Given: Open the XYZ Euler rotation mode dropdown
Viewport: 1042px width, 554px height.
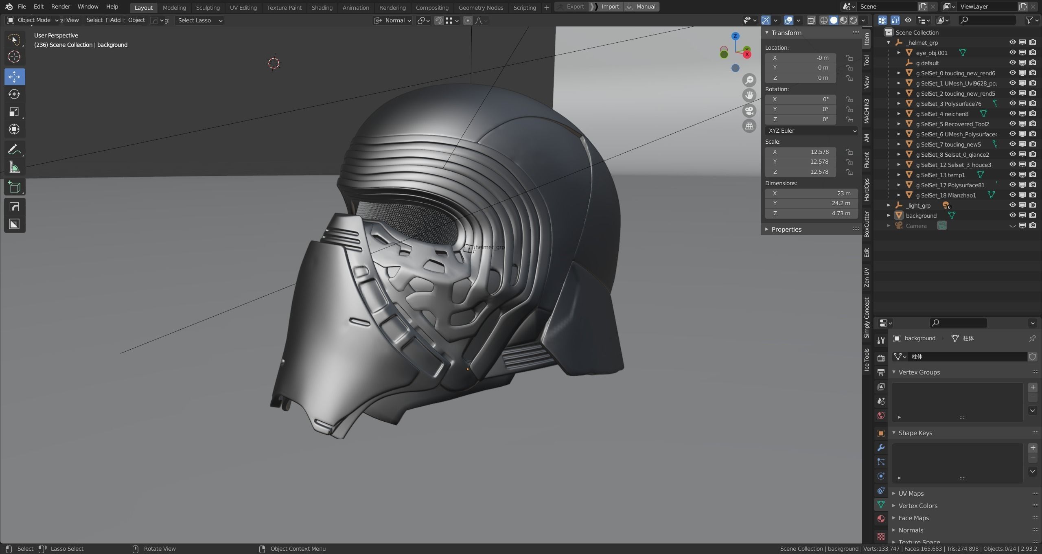Looking at the screenshot, I should 811,131.
